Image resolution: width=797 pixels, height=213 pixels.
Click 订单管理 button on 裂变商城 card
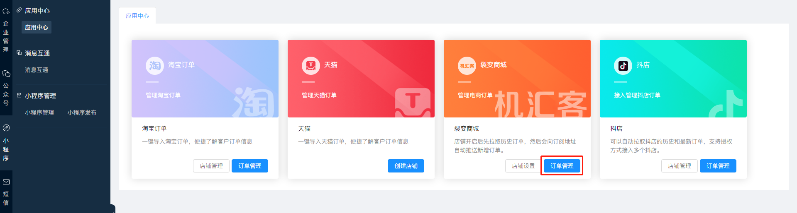(x=562, y=166)
